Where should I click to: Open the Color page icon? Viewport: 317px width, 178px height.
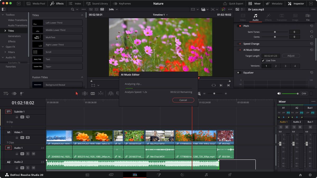pyautogui.click(x=182, y=175)
